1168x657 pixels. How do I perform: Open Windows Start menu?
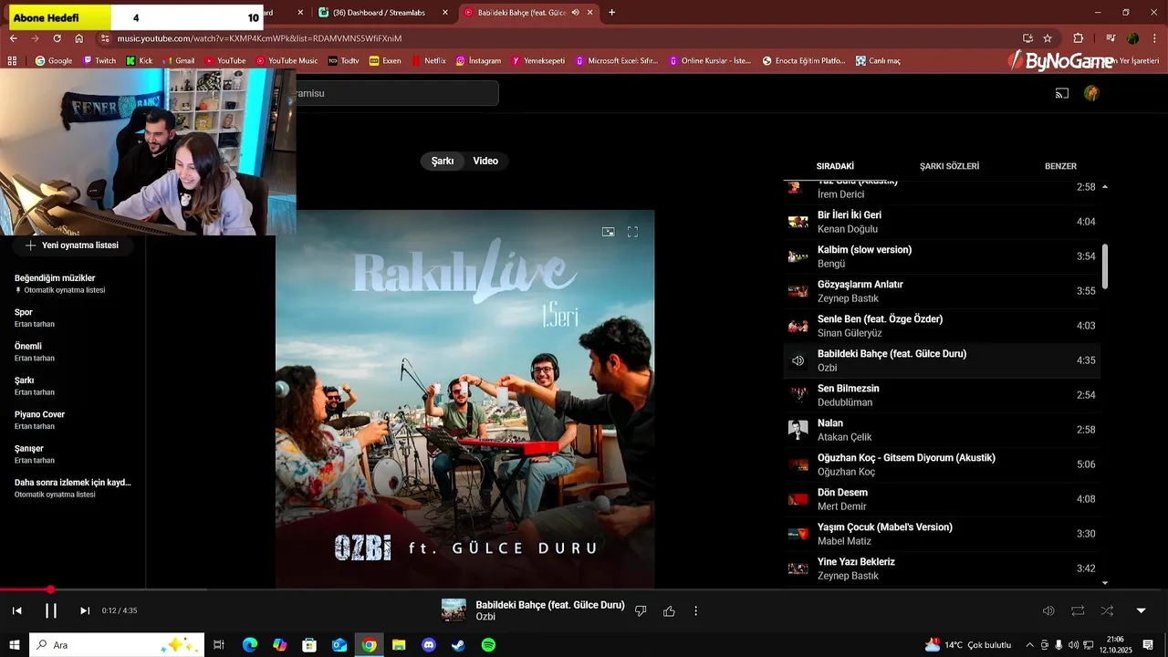coord(15,645)
